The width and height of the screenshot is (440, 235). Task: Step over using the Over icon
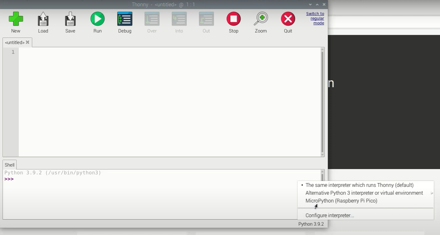tap(152, 19)
